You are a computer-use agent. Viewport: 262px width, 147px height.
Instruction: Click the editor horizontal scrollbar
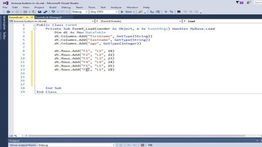click(x=136, y=136)
